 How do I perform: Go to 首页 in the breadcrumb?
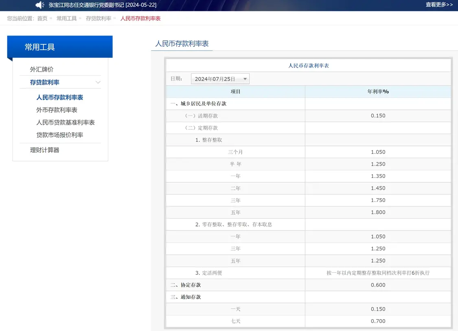(42, 18)
